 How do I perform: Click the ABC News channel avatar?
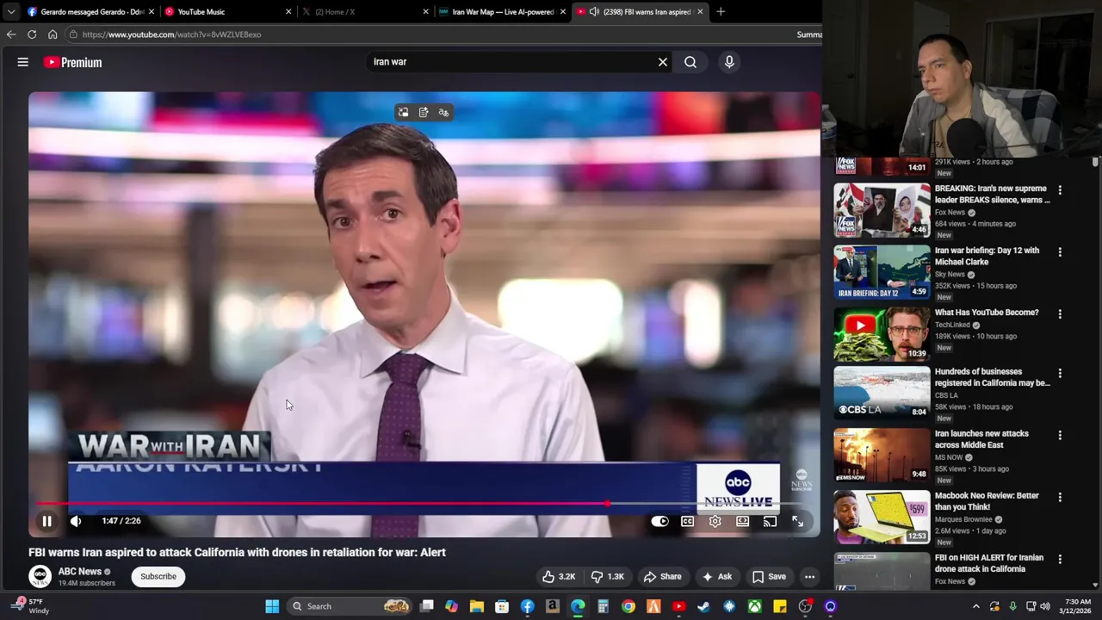point(40,576)
